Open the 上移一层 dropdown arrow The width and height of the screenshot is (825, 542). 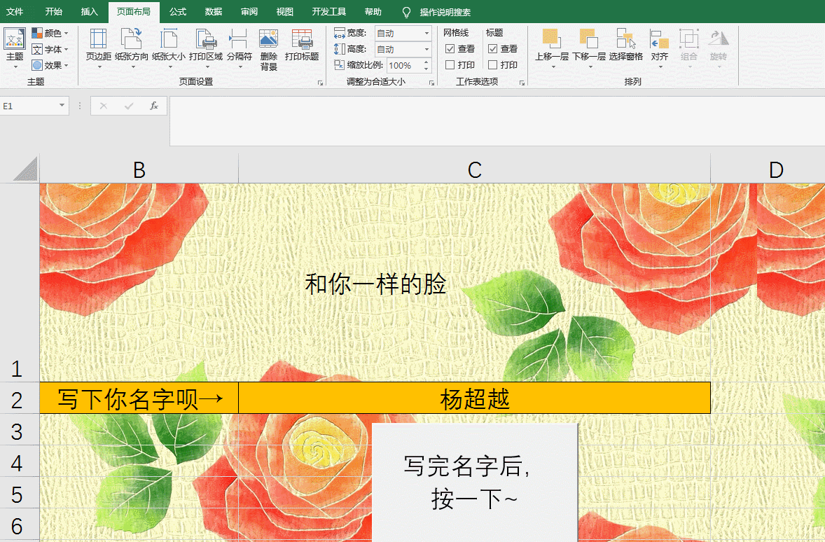pos(553,67)
